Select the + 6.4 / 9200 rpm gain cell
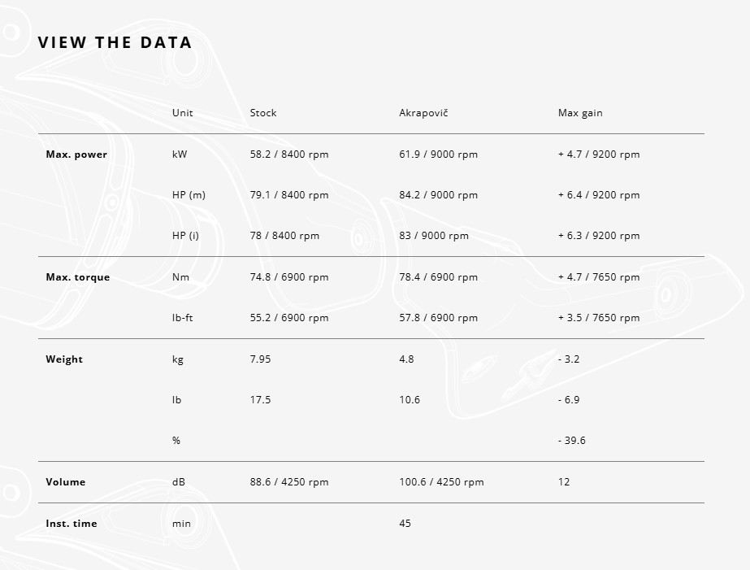Image resolution: width=750 pixels, height=570 pixels. pyautogui.click(x=599, y=195)
